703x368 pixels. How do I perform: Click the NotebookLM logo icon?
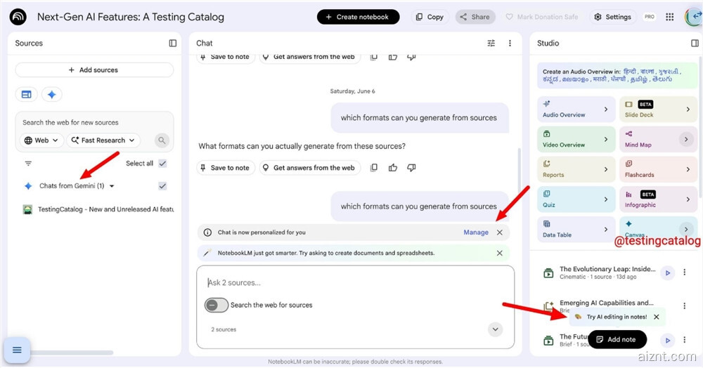coord(18,17)
